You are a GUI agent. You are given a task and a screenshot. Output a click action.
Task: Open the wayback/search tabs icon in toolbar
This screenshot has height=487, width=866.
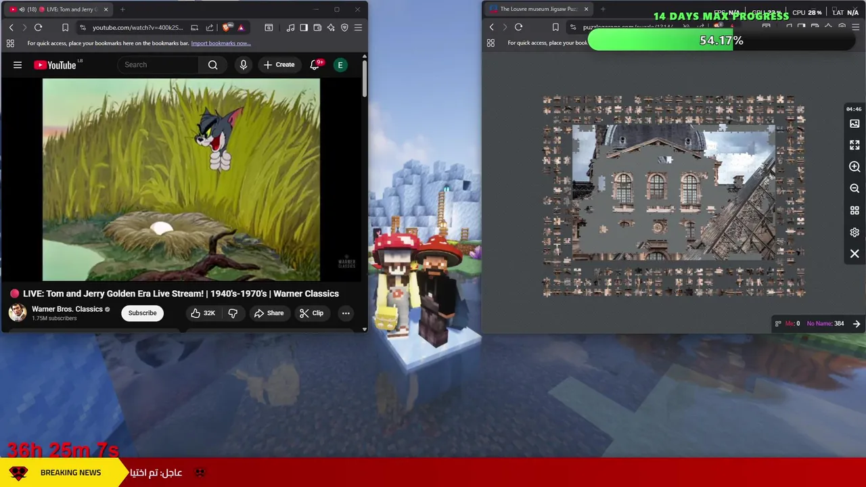tap(269, 28)
